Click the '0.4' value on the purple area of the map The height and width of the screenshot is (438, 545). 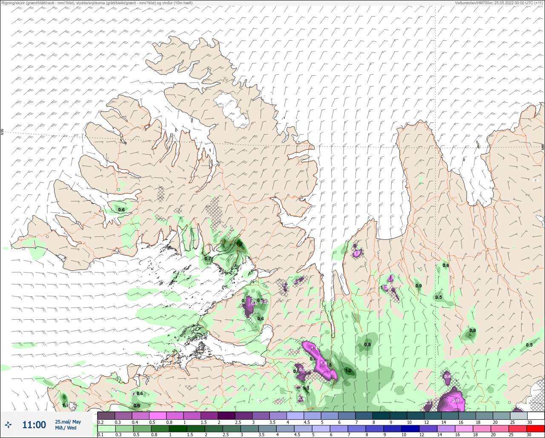(x=447, y=376)
